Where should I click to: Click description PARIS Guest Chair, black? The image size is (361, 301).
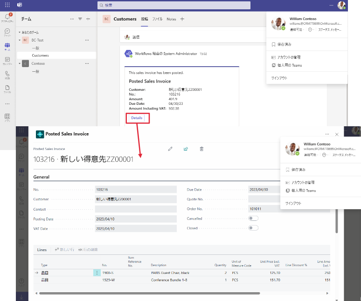[170, 273]
